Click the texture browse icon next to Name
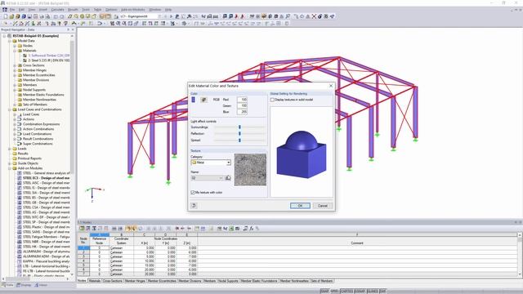 pyautogui.click(x=228, y=178)
